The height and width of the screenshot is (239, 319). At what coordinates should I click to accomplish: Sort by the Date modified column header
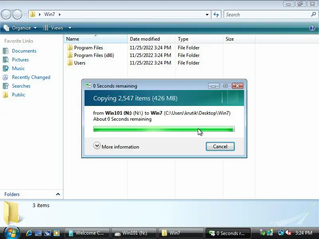coord(151,39)
